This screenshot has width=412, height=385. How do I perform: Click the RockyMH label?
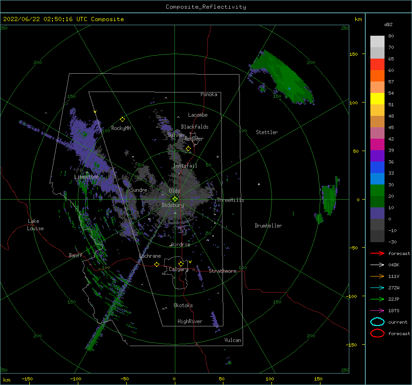point(121,128)
